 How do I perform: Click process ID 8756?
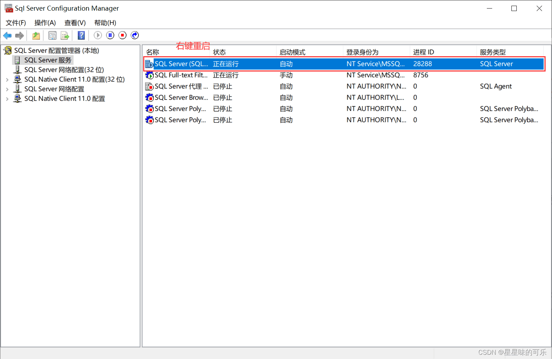pos(421,75)
